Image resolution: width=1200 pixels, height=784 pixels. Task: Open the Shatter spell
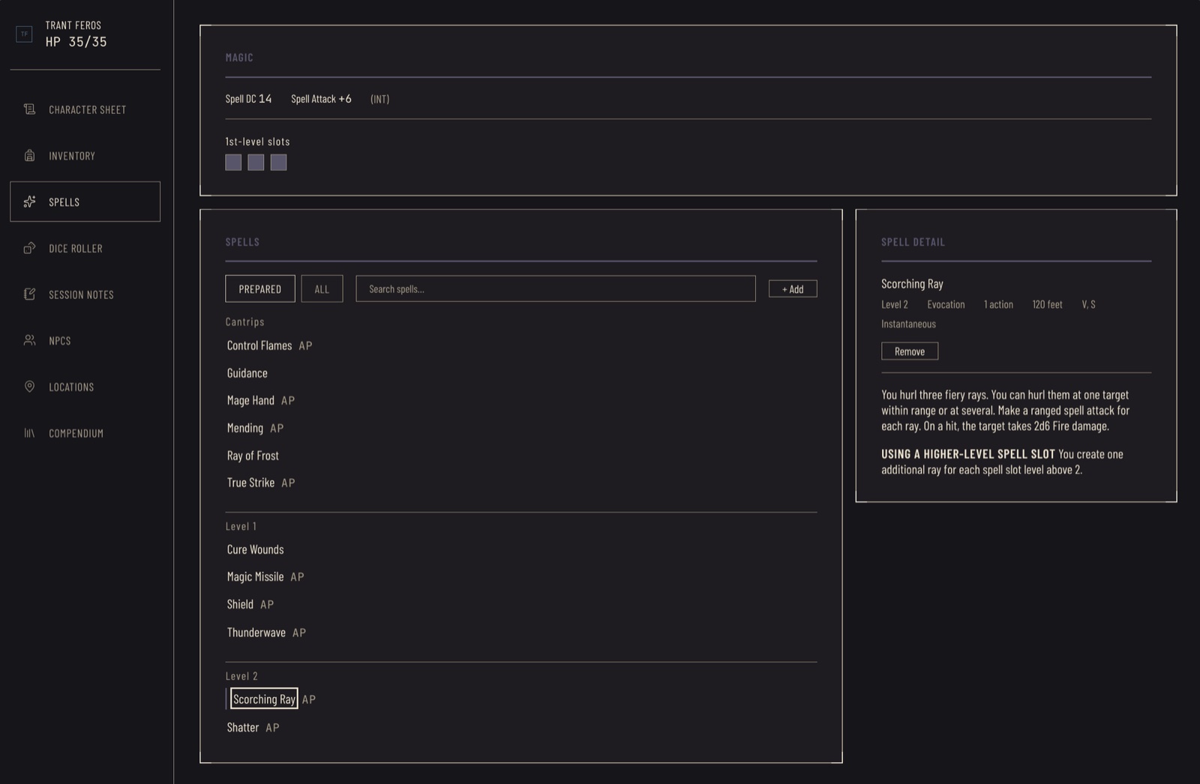[243, 727]
